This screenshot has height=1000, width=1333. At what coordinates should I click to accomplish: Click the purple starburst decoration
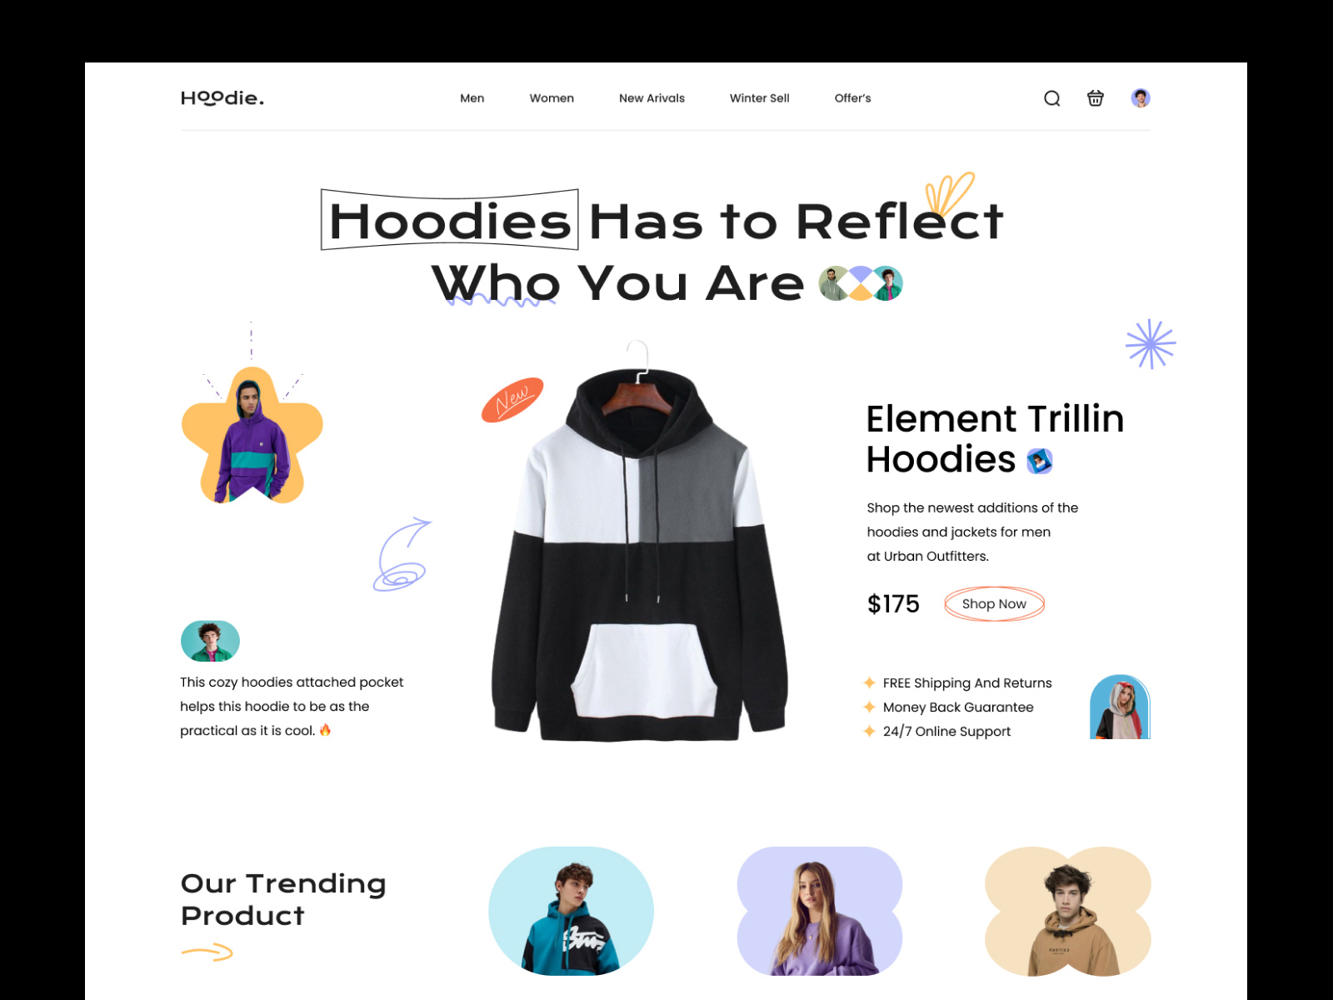point(1151,343)
